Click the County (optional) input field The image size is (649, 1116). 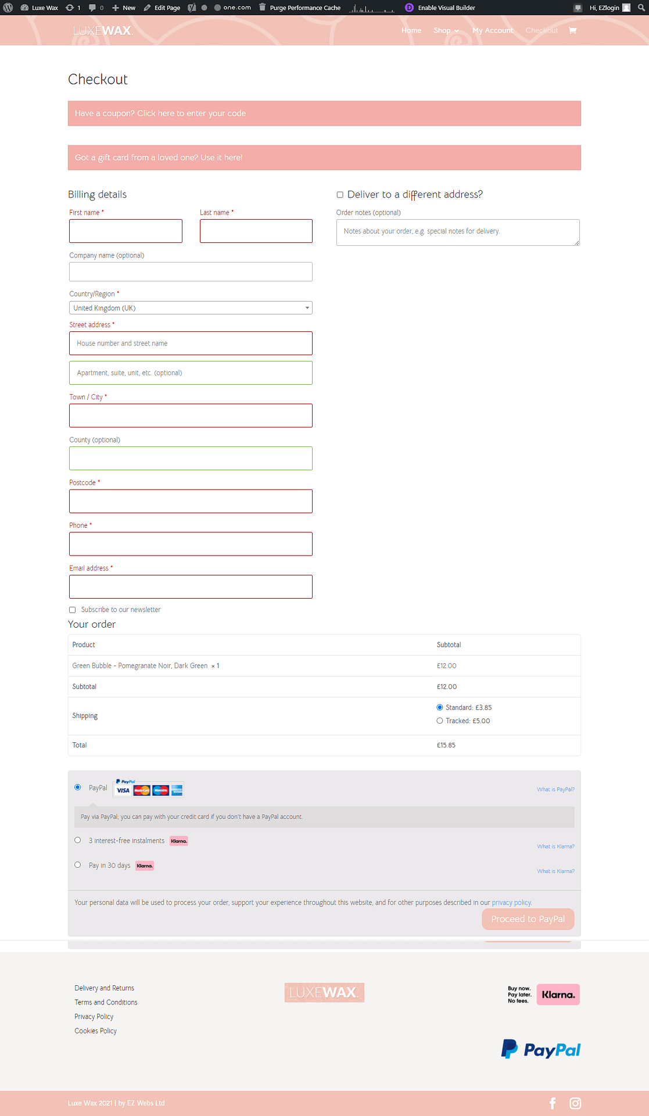point(191,458)
